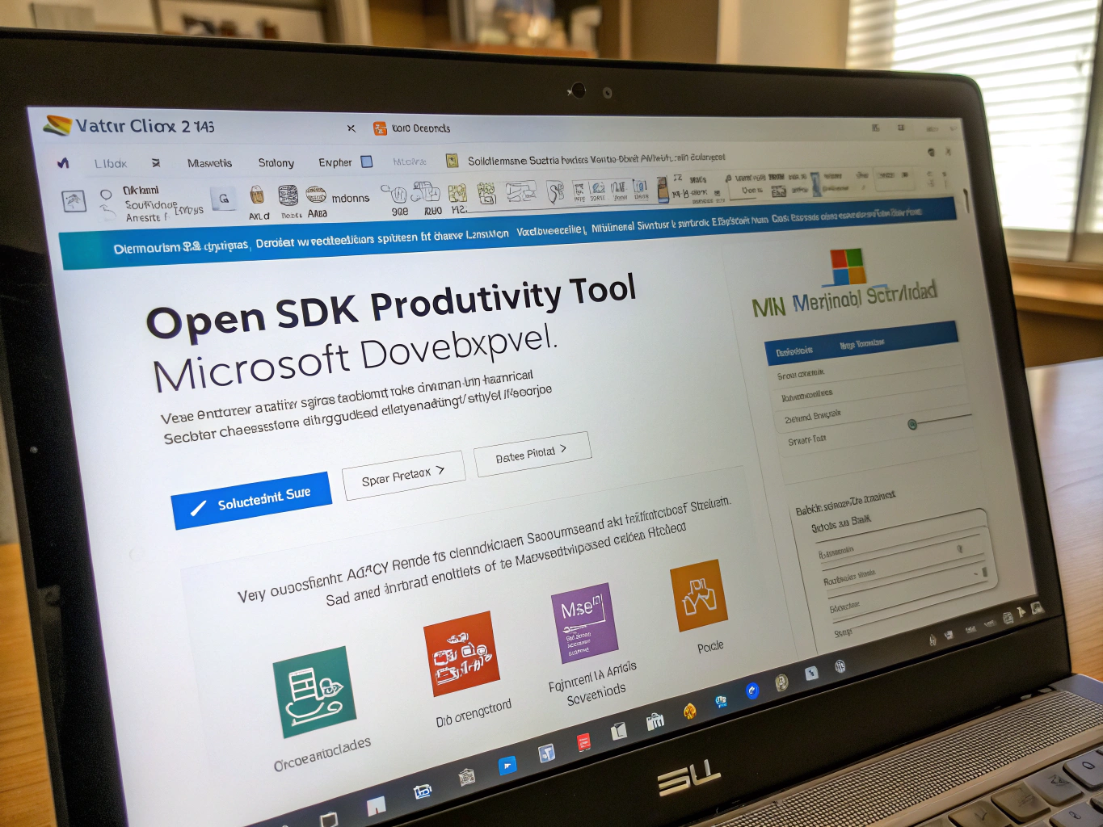Click the round blue icon in the taskbar
The image size is (1103, 827).
point(752,691)
